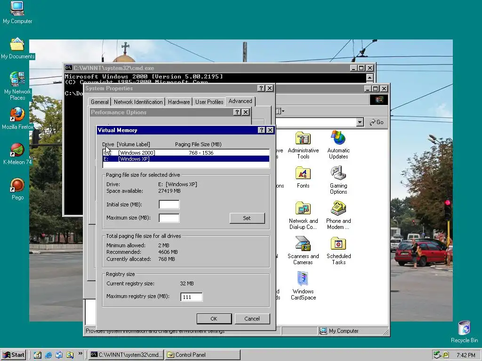Open Outlook Express quick launch icon

[59, 355]
